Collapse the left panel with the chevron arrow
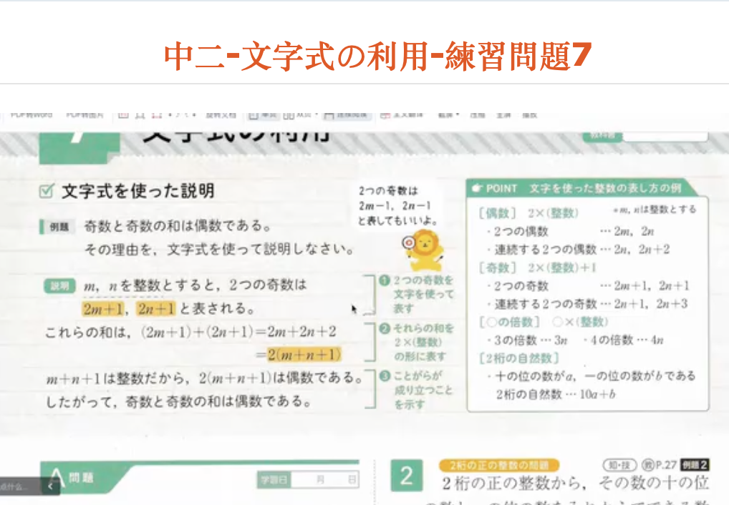Image resolution: width=729 pixels, height=505 pixels. coord(50,486)
